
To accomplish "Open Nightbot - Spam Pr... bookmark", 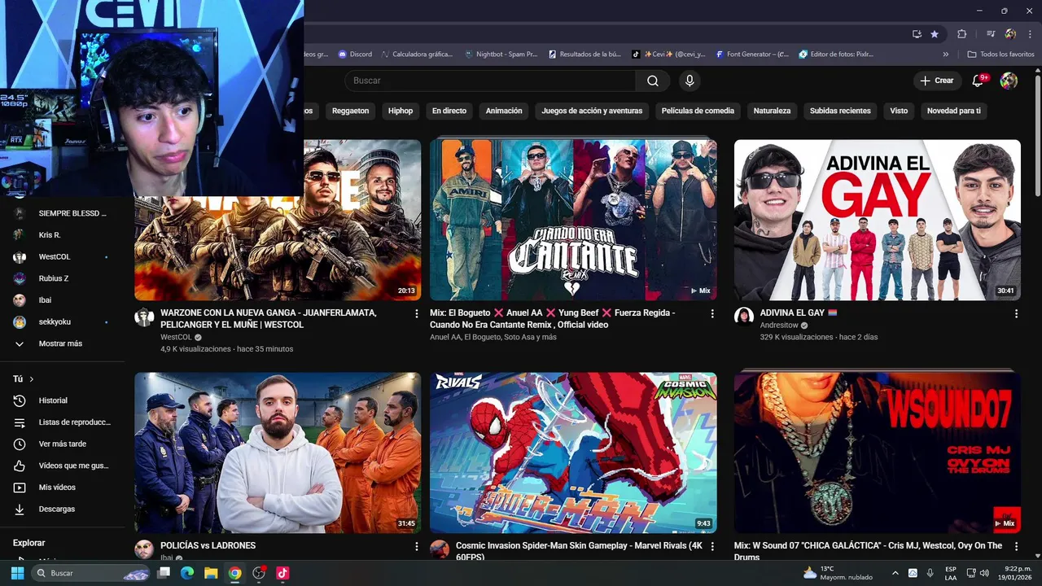I will [x=501, y=55].
